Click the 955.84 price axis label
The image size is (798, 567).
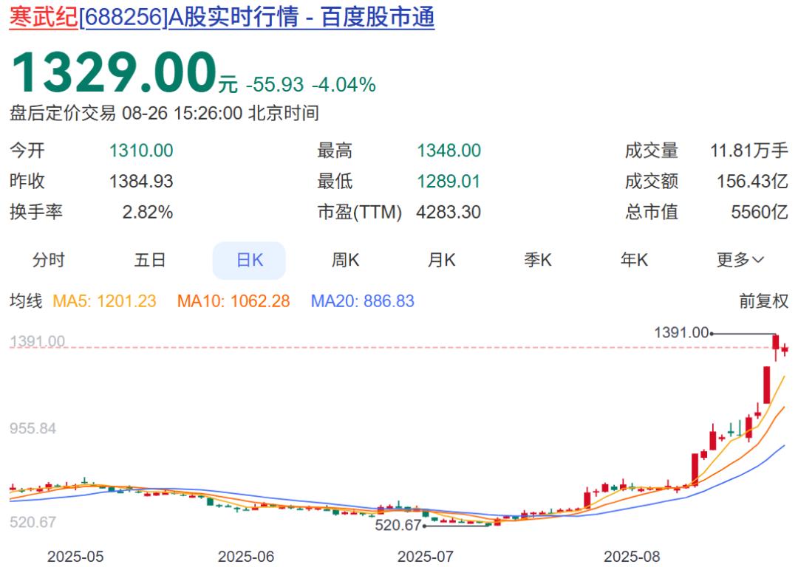point(33,428)
